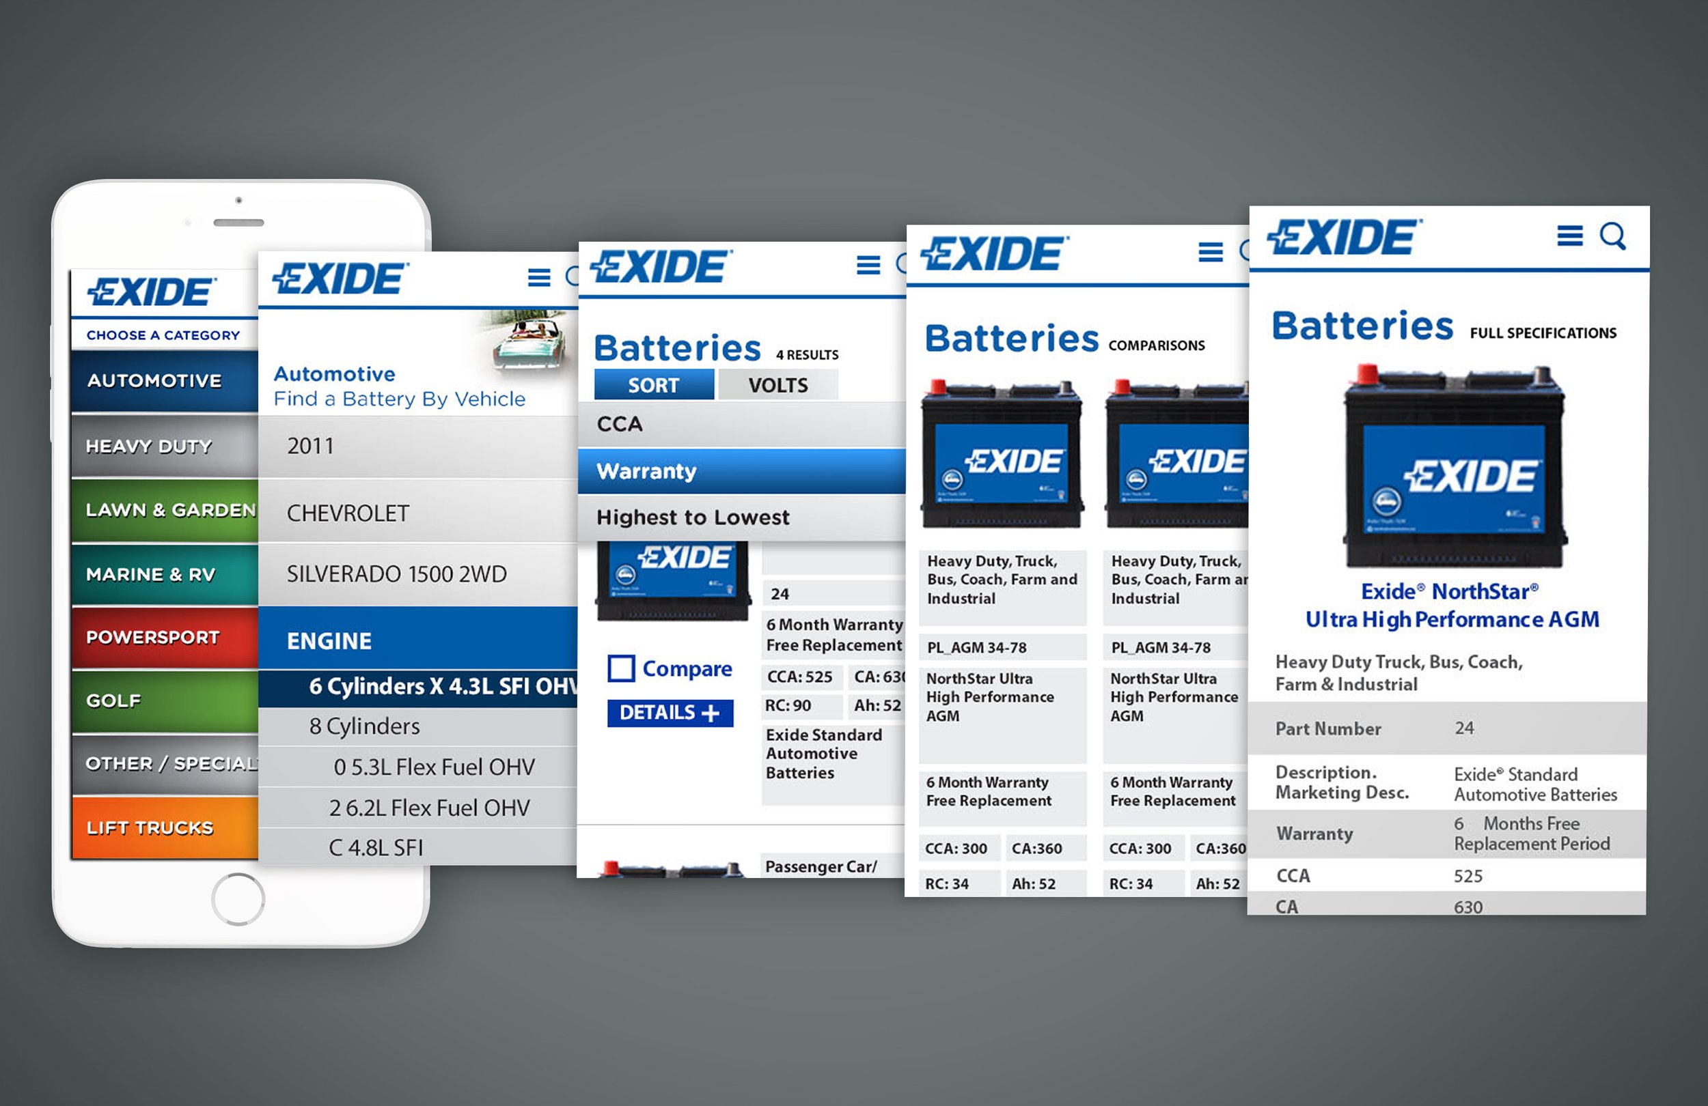Screen dimensions: 1708x1106
Task: Open the GOLF category
Action: [x=165, y=700]
